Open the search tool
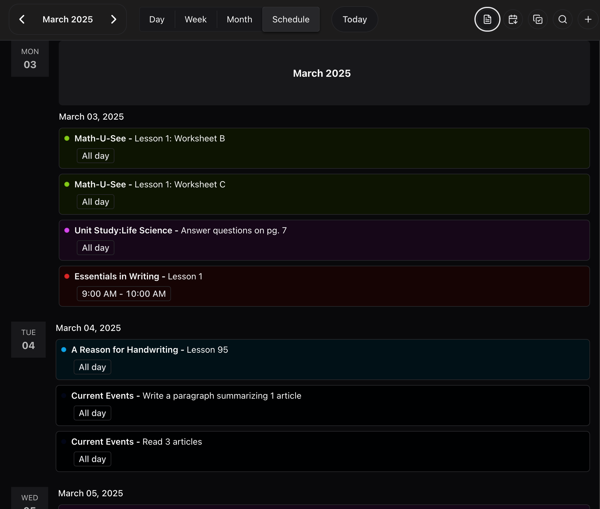The height and width of the screenshot is (509, 600). point(562,19)
